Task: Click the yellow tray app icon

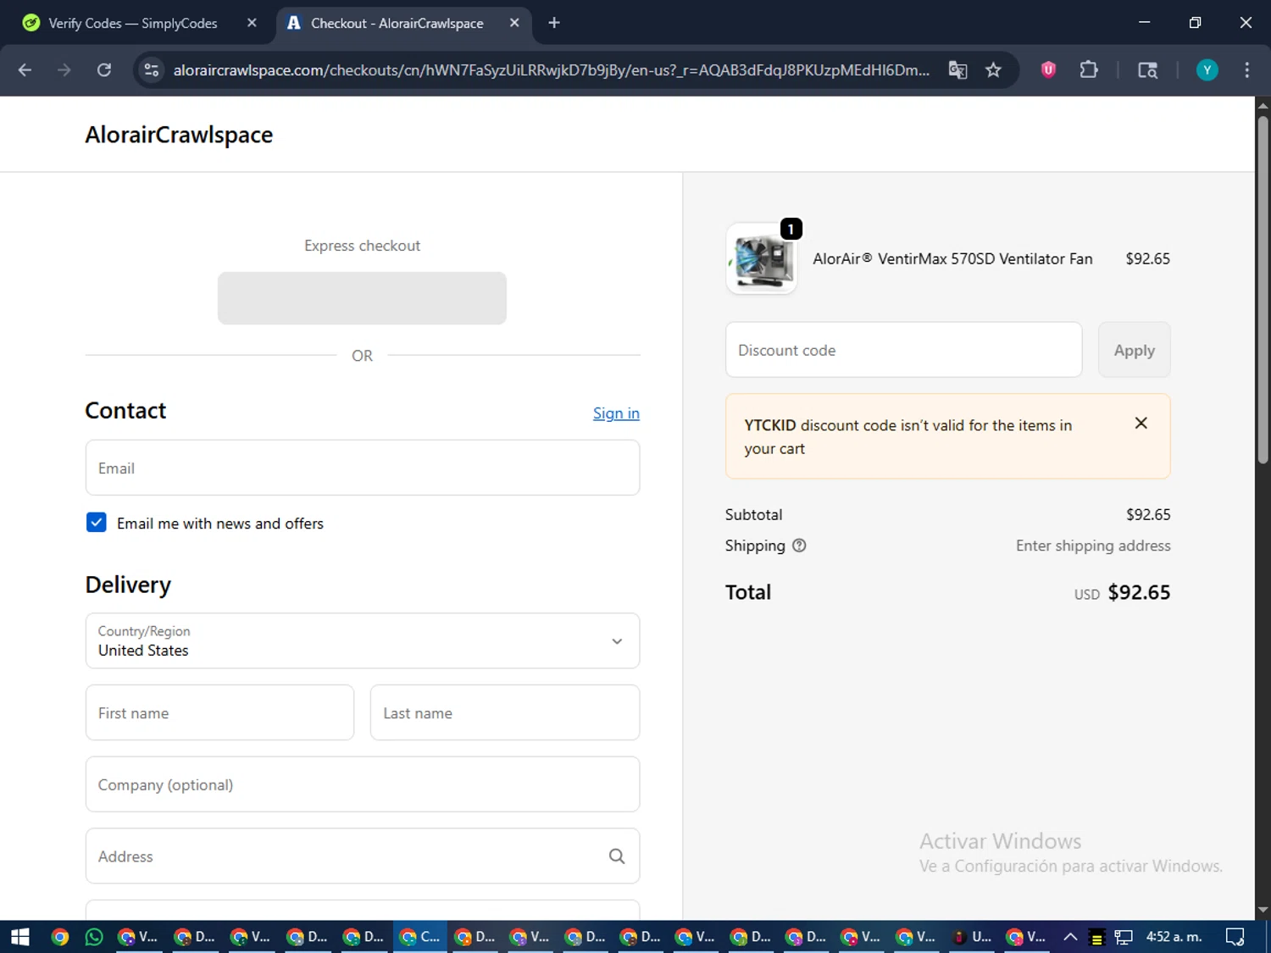Action: pos(1096,937)
